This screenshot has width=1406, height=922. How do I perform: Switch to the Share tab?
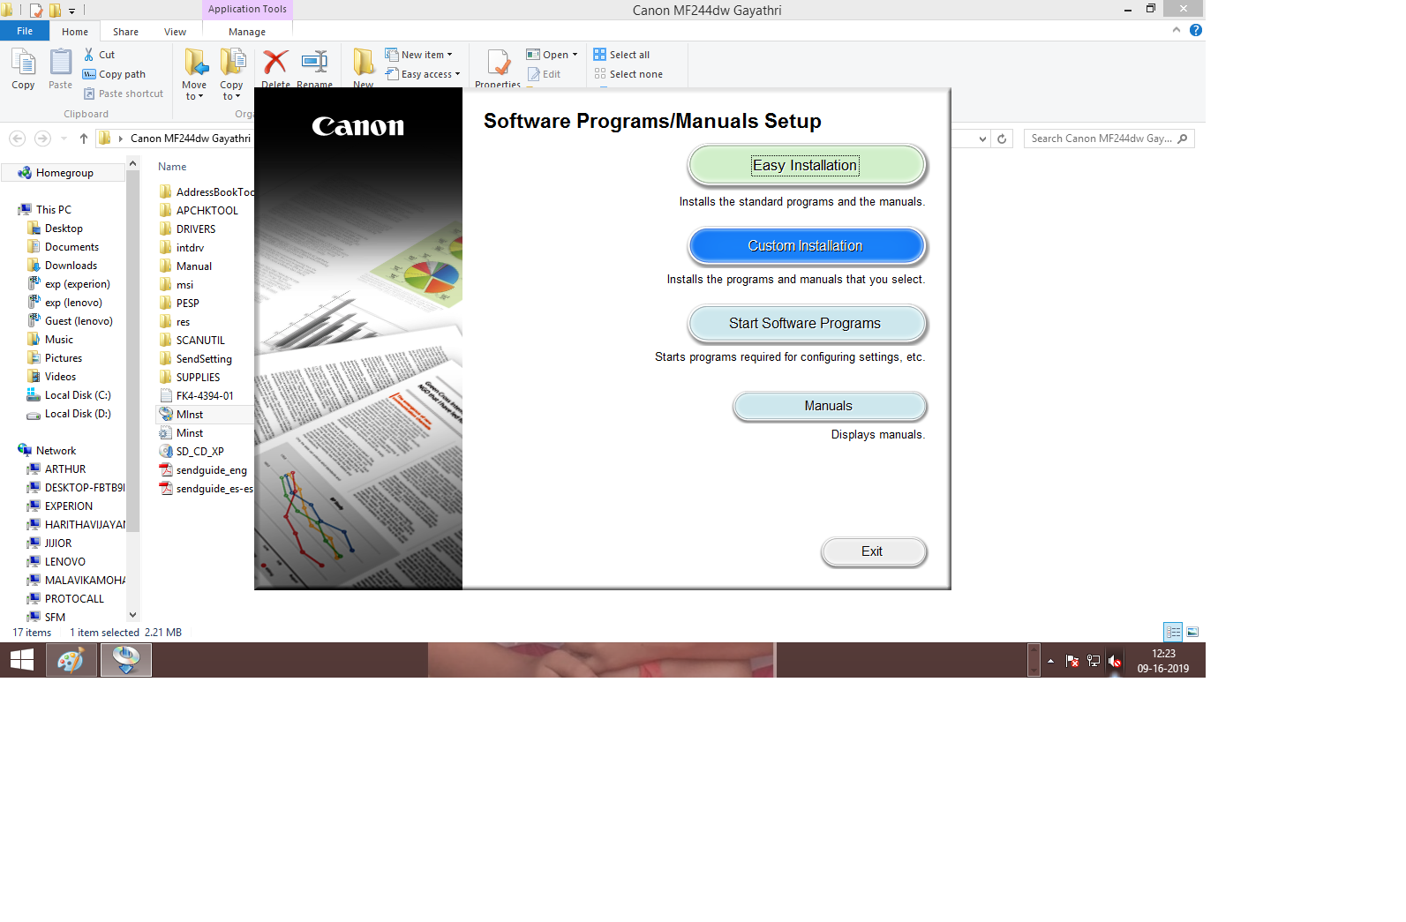point(125,32)
